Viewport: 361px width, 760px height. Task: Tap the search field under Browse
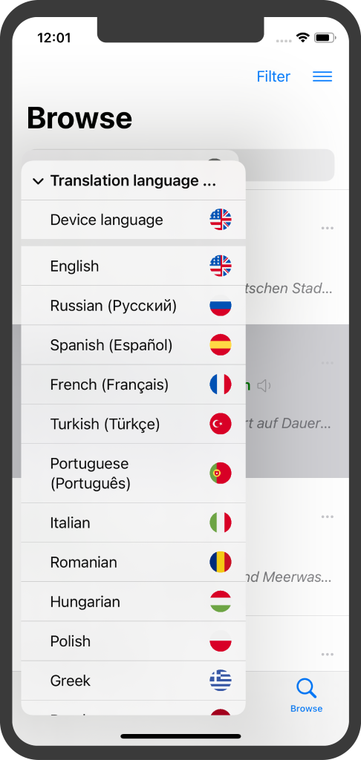pyautogui.click(x=182, y=166)
